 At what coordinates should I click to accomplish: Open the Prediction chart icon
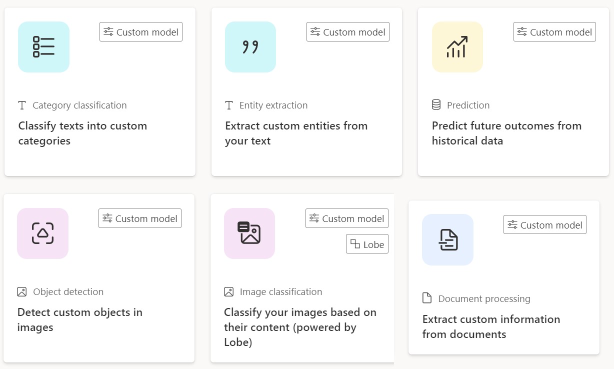[457, 46]
